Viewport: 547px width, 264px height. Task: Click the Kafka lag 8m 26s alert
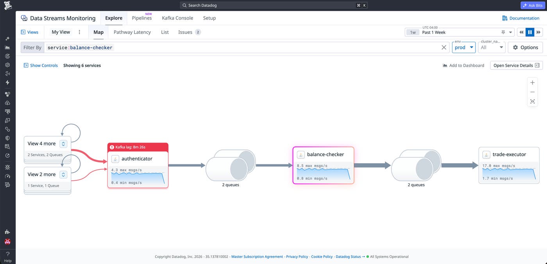click(138, 147)
